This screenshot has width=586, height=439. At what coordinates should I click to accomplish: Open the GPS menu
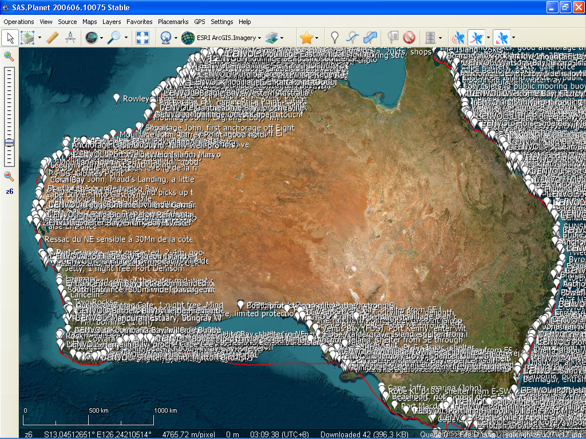pos(200,22)
